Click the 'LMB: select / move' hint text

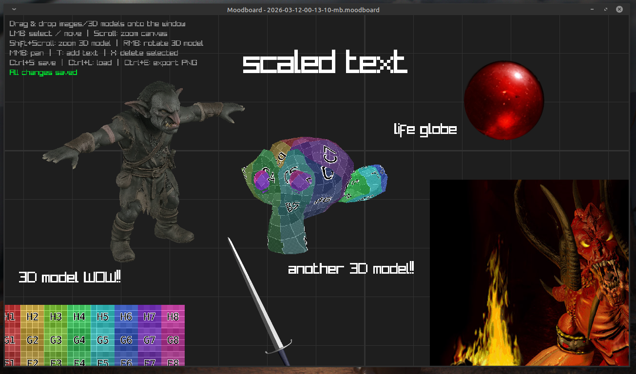click(x=46, y=34)
